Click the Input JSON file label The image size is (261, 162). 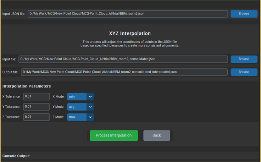[13, 14]
